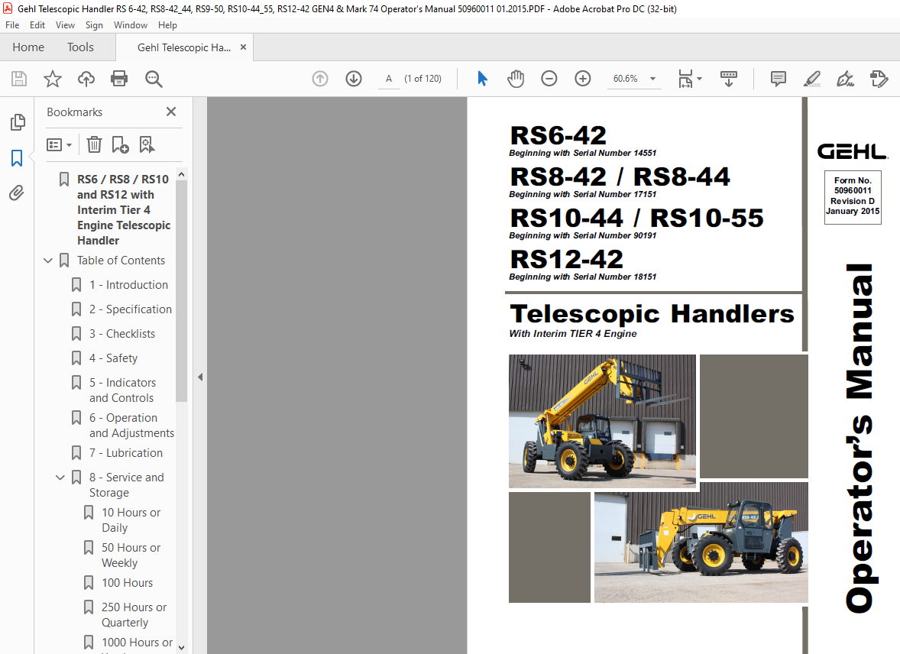This screenshot has width=900, height=654.
Task: Open the Sign menu
Action: pyautogui.click(x=94, y=25)
